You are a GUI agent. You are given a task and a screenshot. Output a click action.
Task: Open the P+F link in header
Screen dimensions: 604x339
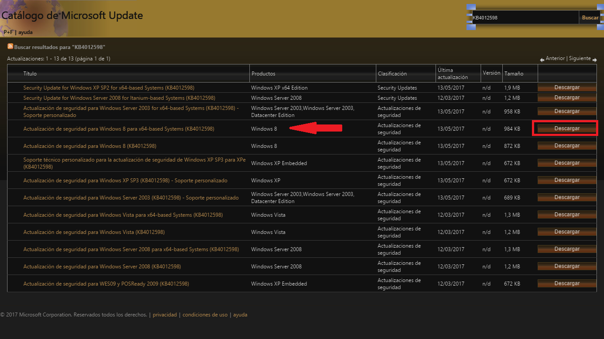click(8, 32)
